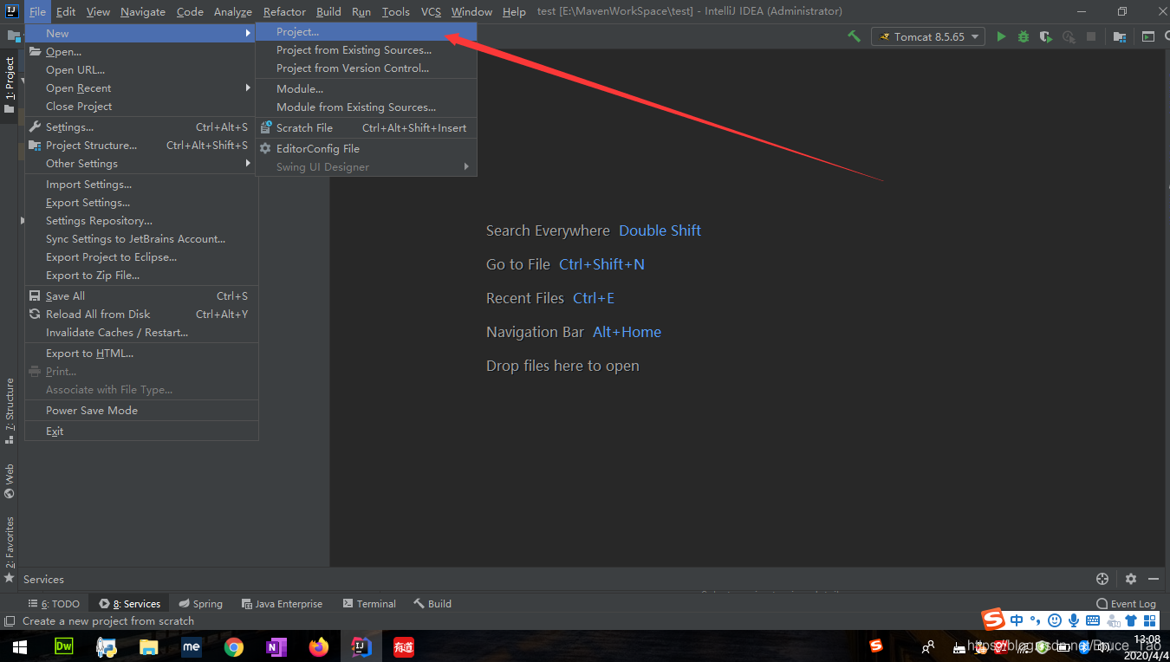Open Project Structure... from File menu

coord(140,145)
